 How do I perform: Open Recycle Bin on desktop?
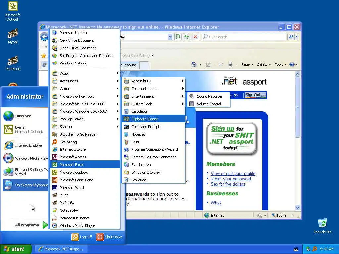[x=322, y=226]
